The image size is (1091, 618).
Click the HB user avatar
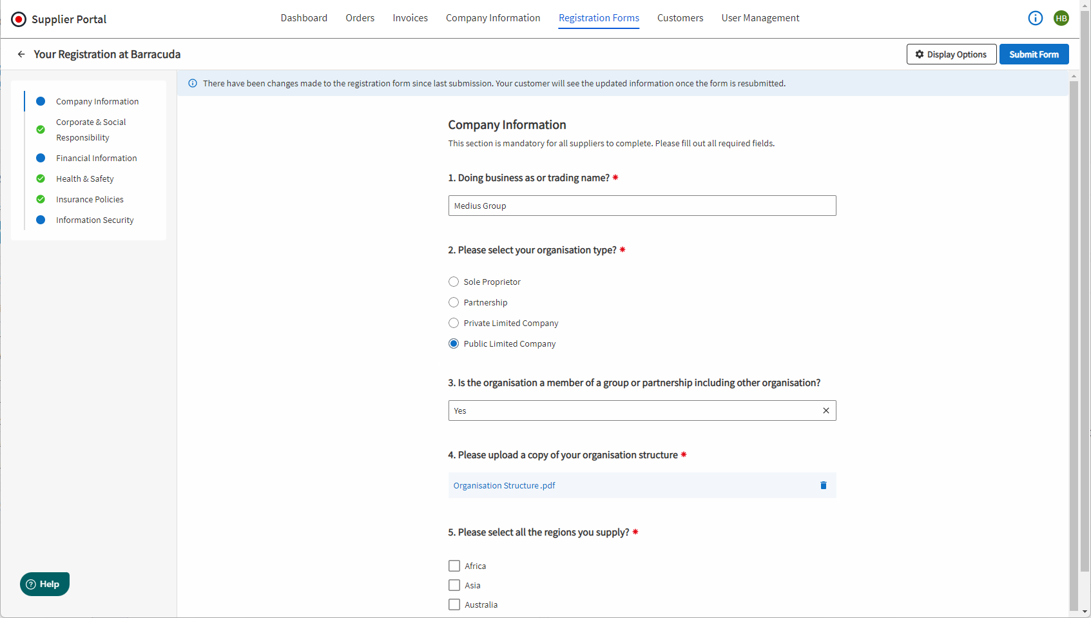(1061, 18)
